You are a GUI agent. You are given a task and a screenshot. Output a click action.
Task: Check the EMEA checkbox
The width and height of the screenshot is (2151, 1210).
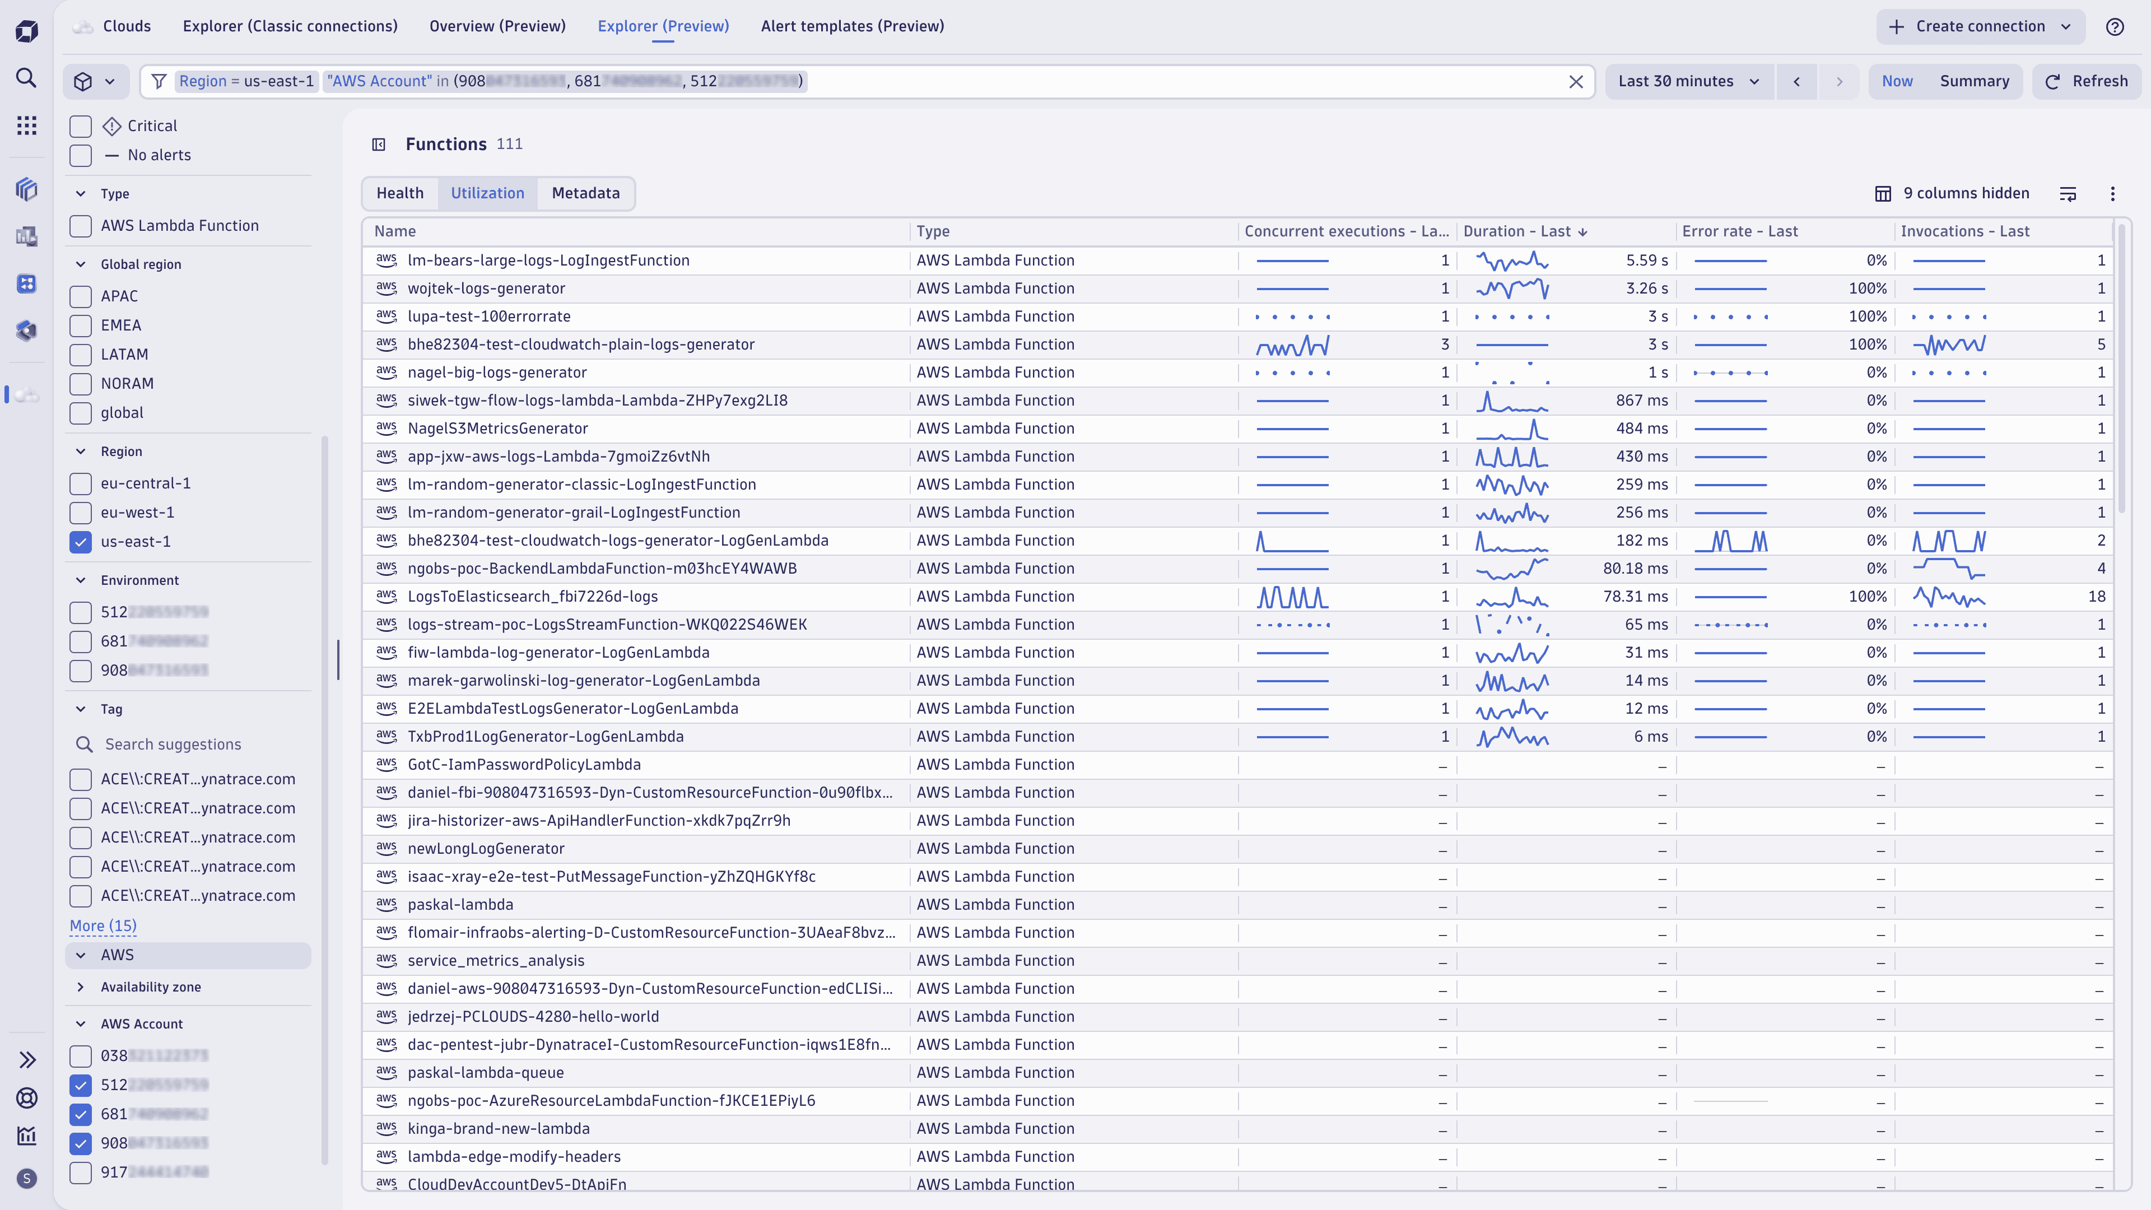80,325
